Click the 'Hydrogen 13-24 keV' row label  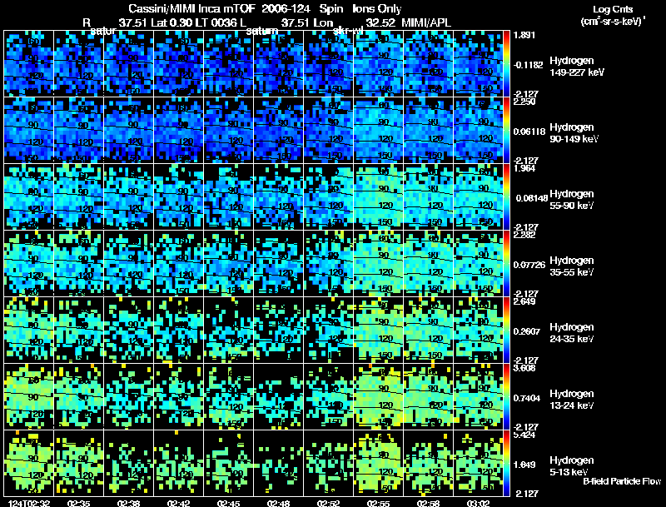(x=572, y=400)
